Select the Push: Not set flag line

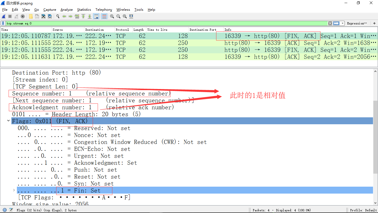point(67,170)
